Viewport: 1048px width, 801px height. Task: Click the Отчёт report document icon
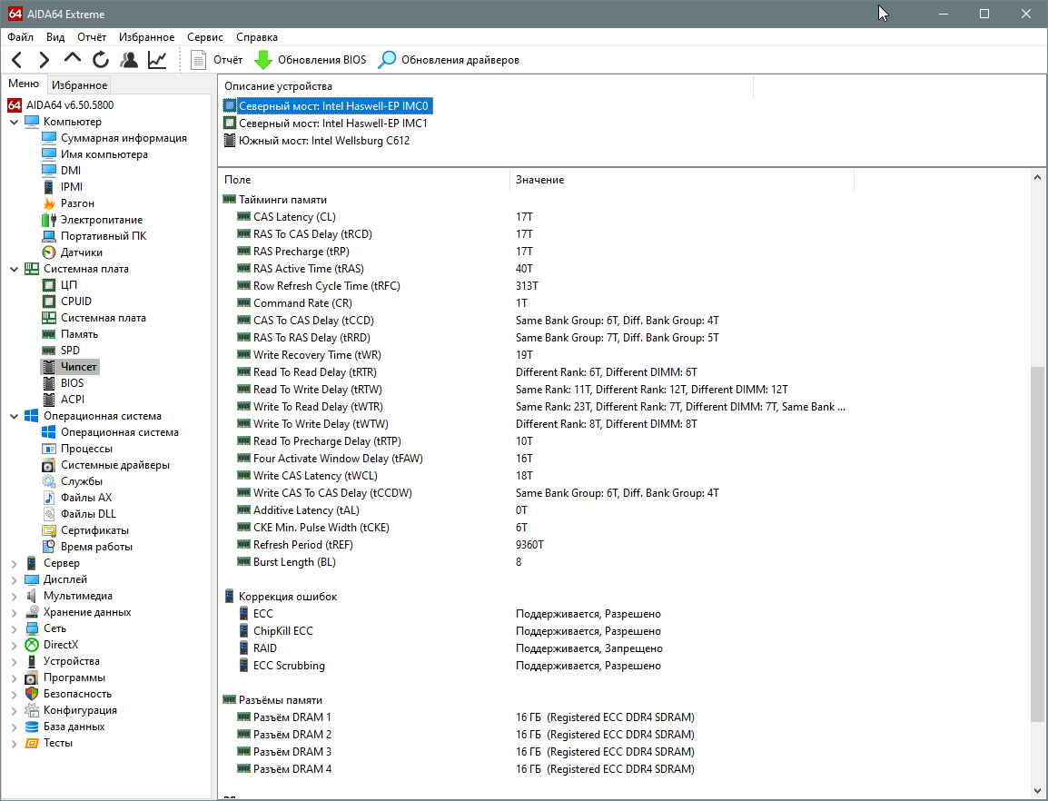click(x=198, y=60)
